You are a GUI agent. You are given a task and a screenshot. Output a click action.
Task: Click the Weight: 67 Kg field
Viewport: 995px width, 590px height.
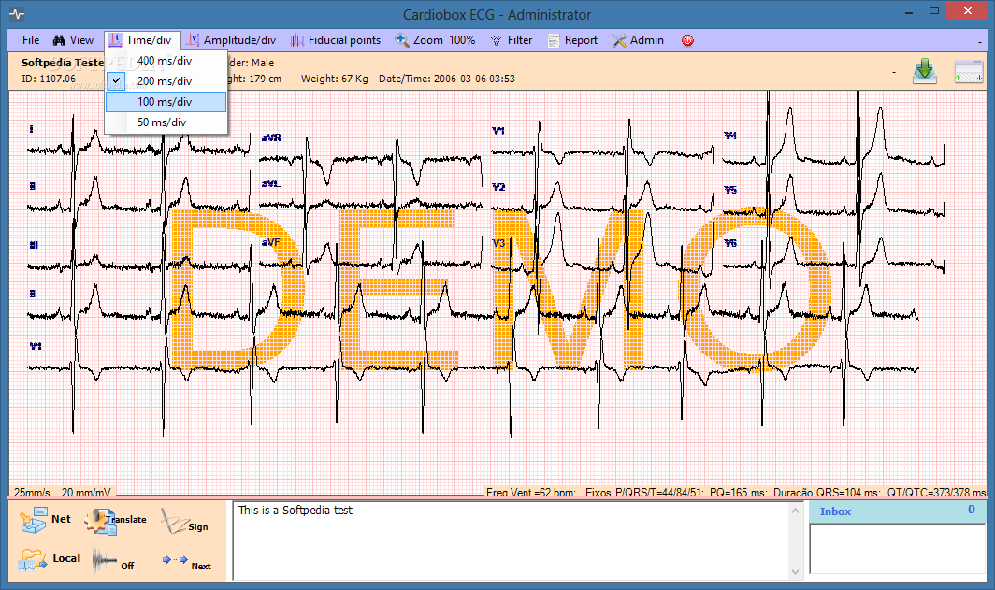click(x=335, y=79)
